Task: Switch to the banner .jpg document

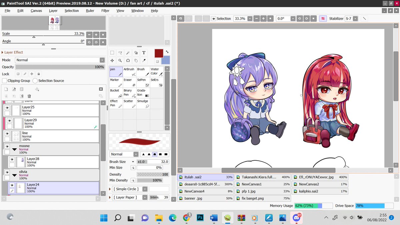Action: tap(206, 198)
